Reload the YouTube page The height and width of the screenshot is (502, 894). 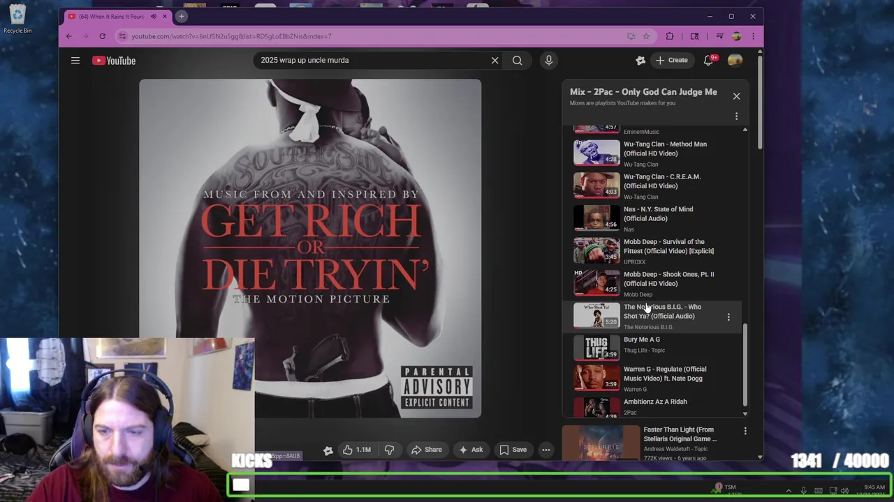pos(102,36)
